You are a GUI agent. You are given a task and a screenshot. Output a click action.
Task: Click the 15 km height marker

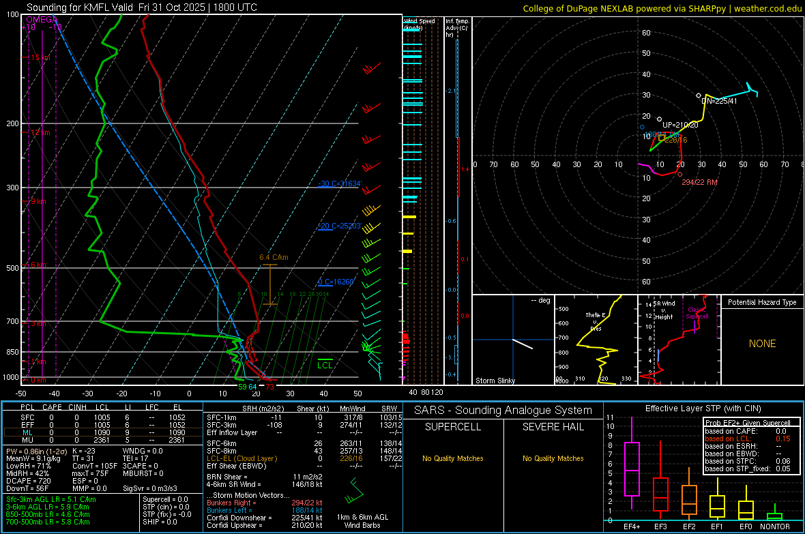[x=40, y=57]
